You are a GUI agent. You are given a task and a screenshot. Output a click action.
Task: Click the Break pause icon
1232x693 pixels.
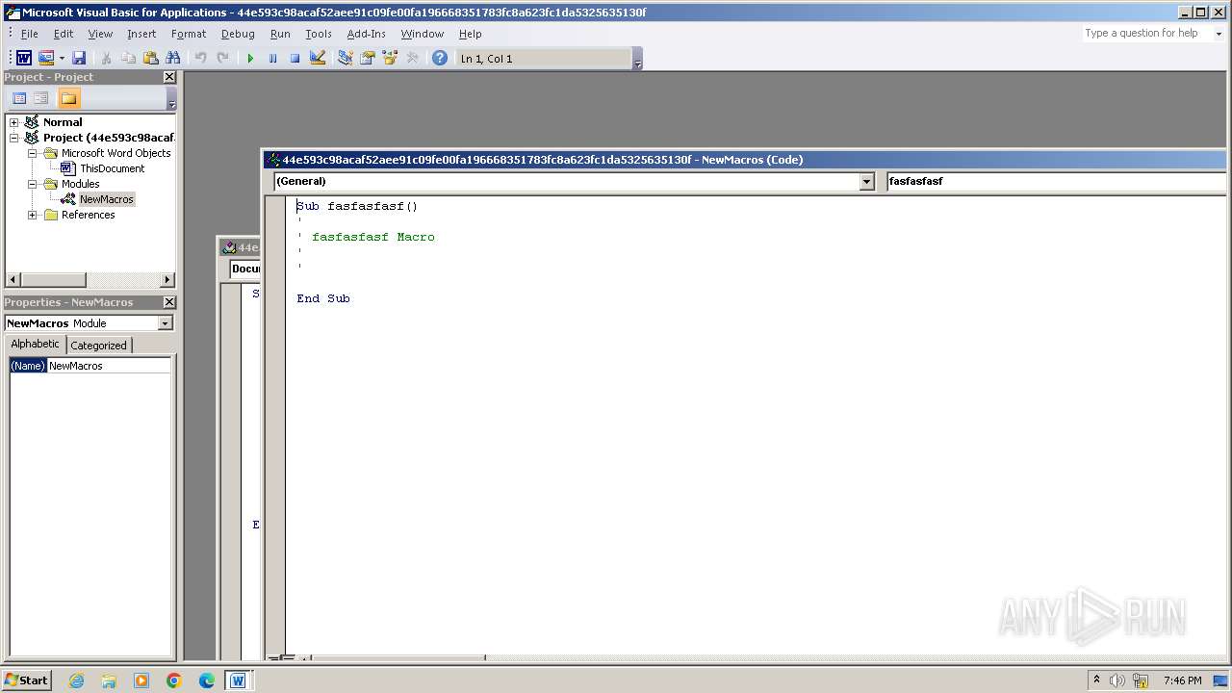coord(272,59)
